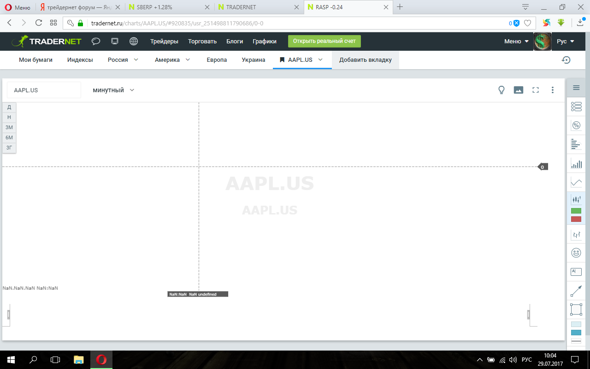Image resolution: width=590 pixels, height=369 pixels.
Task: Open the Рус language dropdown
Action: [x=566, y=41]
